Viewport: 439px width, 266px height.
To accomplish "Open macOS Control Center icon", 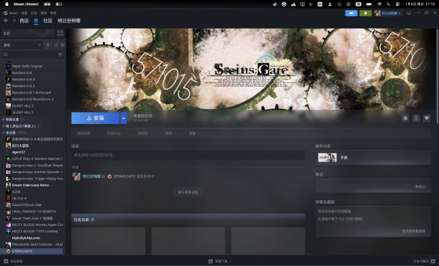I will (x=398, y=5).
